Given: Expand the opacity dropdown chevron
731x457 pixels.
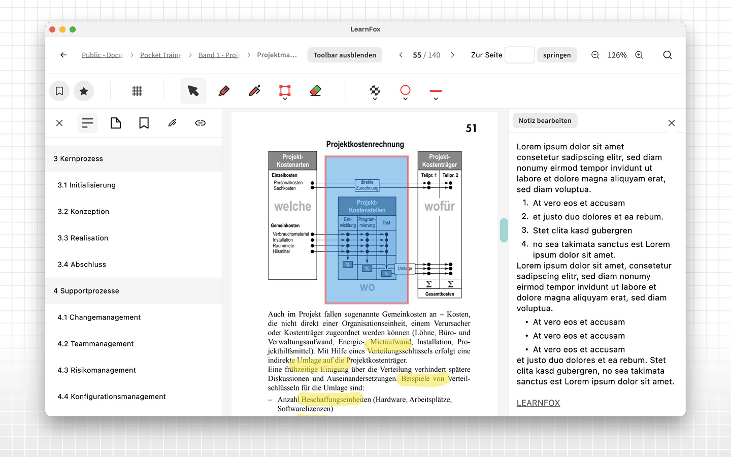Looking at the screenshot, I should [x=375, y=99].
